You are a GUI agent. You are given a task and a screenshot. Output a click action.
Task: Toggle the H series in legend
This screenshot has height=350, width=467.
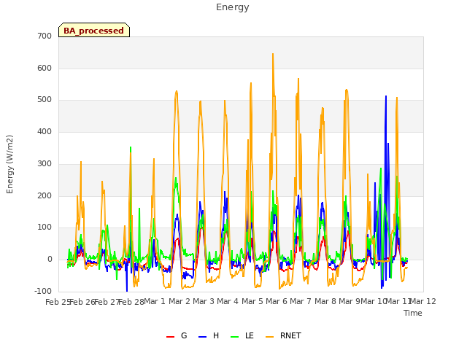coord(209,335)
